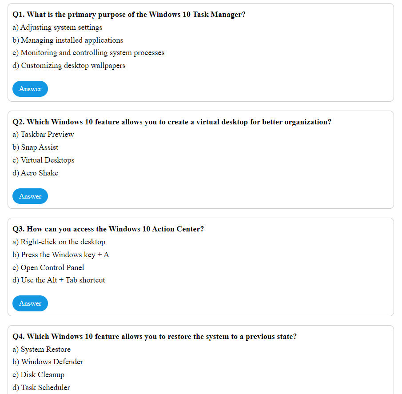Image resolution: width=402 pixels, height=394 pixels.
Task: Select option d) Use the Alt + Tab shortcut
Action: click(59, 280)
